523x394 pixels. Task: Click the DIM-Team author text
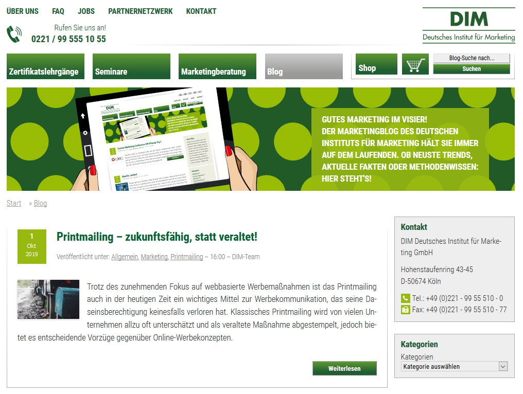(x=246, y=257)
